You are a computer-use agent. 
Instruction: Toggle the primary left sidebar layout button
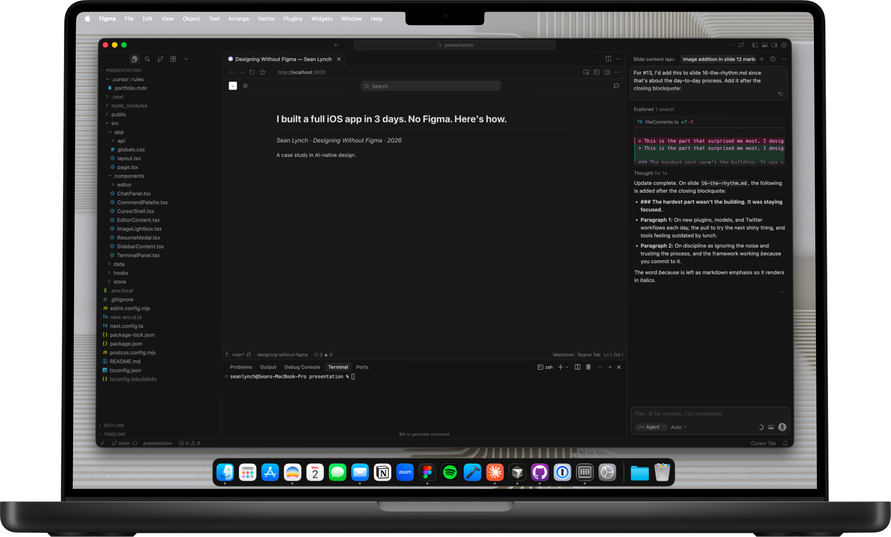pos(755,45)
